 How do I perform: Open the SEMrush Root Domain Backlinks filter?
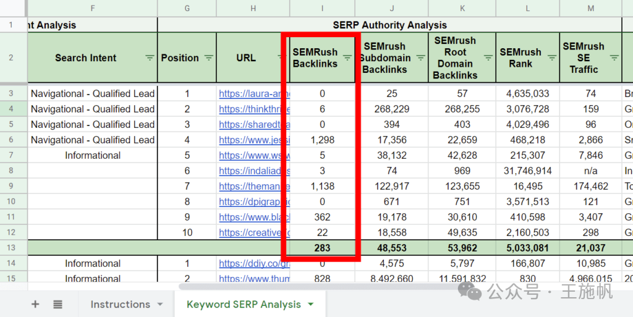(x=488, y=57)
